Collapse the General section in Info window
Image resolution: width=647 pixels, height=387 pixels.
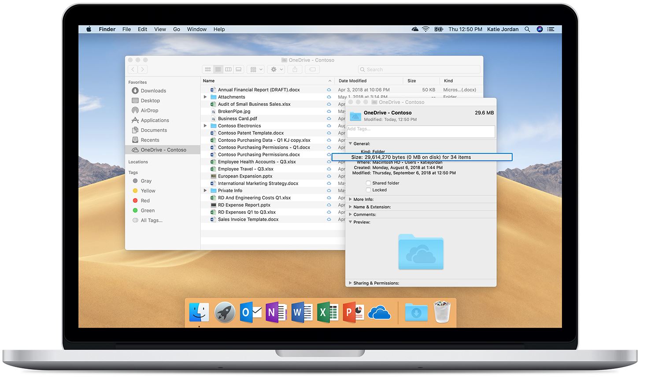pyautogui.click(x=351, y=144)
